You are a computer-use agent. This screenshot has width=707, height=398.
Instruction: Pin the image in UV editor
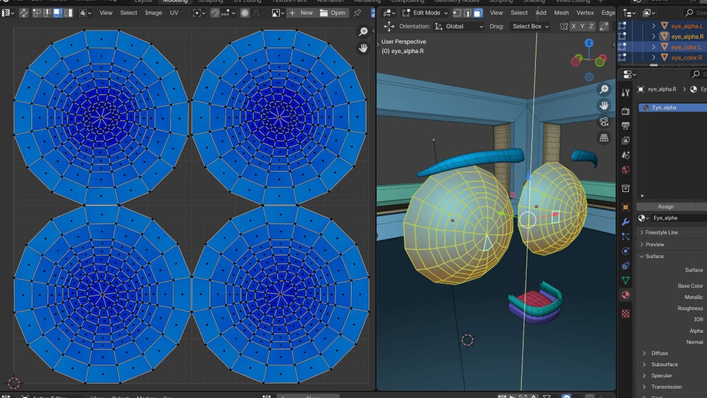coord(357,13)
